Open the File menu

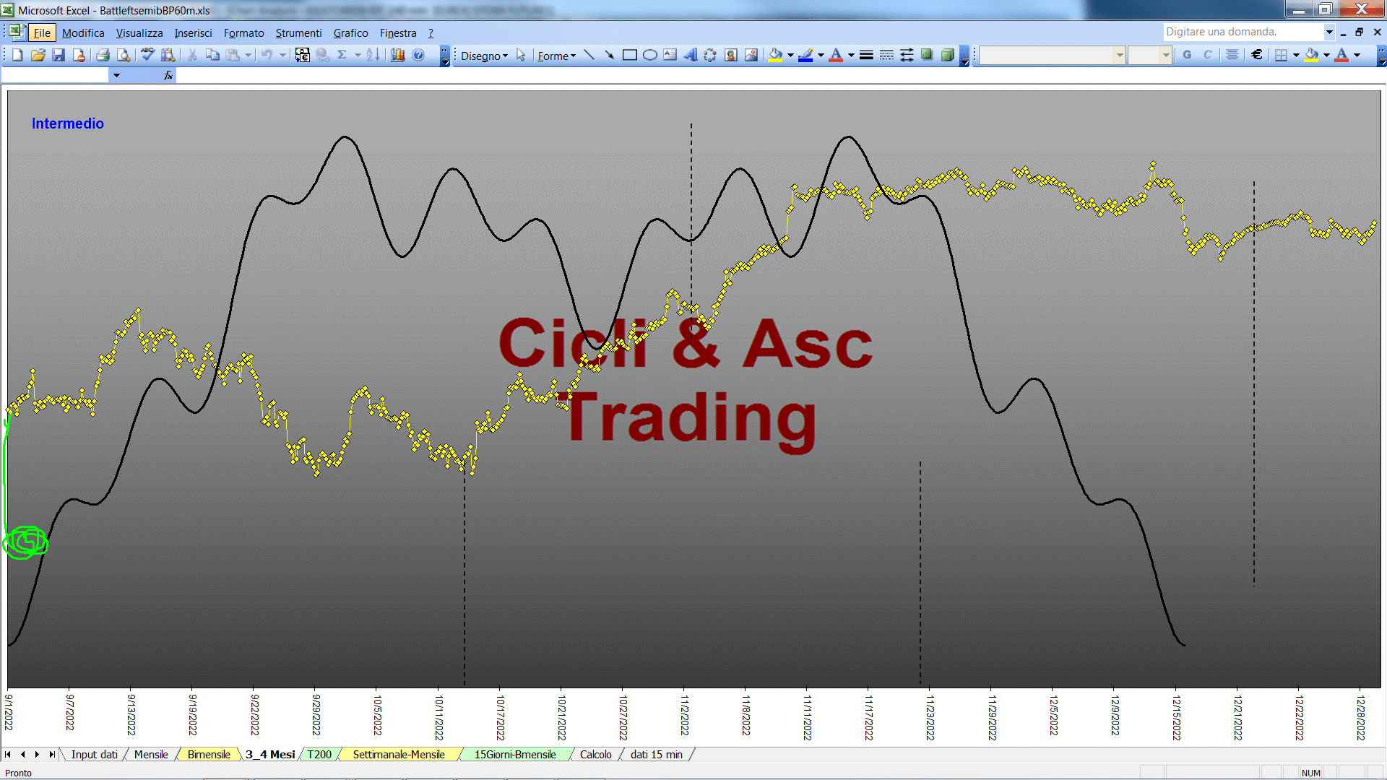(42, 32)
